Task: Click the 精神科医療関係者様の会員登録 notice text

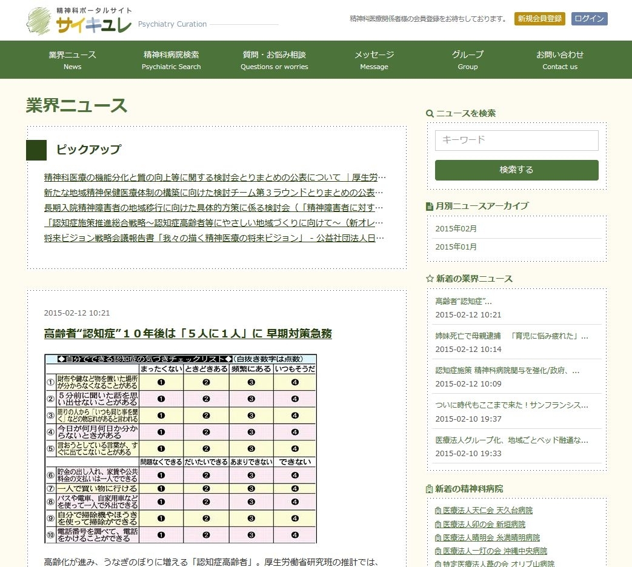Action: [428, 19]
